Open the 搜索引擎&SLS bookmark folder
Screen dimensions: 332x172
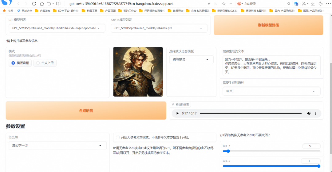pos(224,10)
